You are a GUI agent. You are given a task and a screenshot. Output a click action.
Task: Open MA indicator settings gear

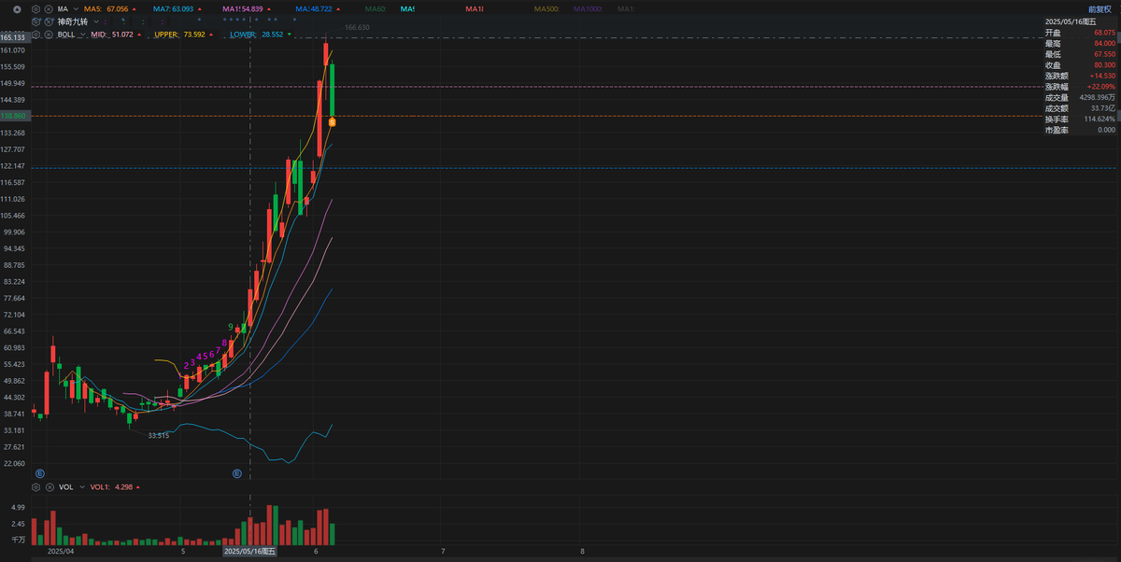[x=35, y=9]
